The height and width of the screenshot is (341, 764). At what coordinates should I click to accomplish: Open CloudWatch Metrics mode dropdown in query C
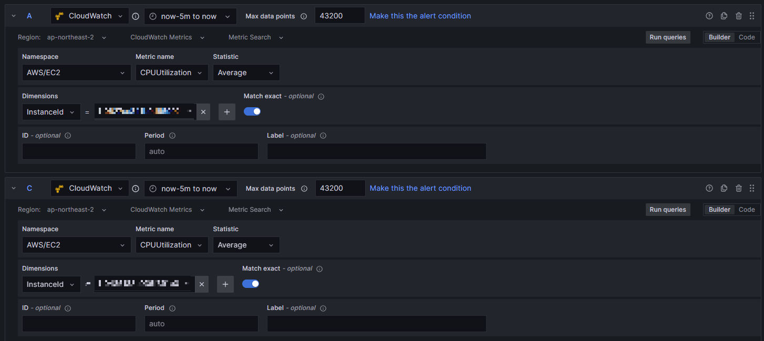point(168,210)
